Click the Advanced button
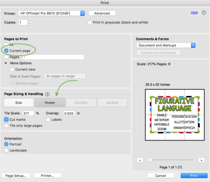The image size is (210, 182). click(102, 13)
